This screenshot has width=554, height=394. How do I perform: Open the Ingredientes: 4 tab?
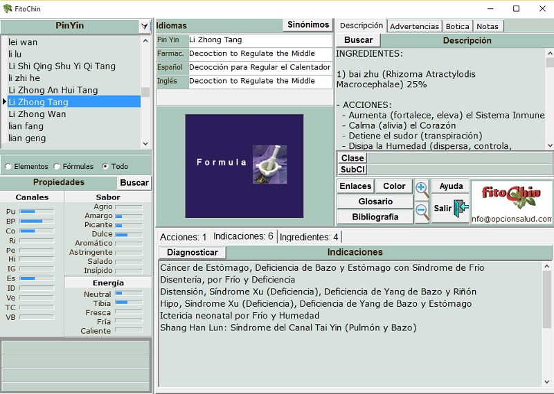(308, 237)
